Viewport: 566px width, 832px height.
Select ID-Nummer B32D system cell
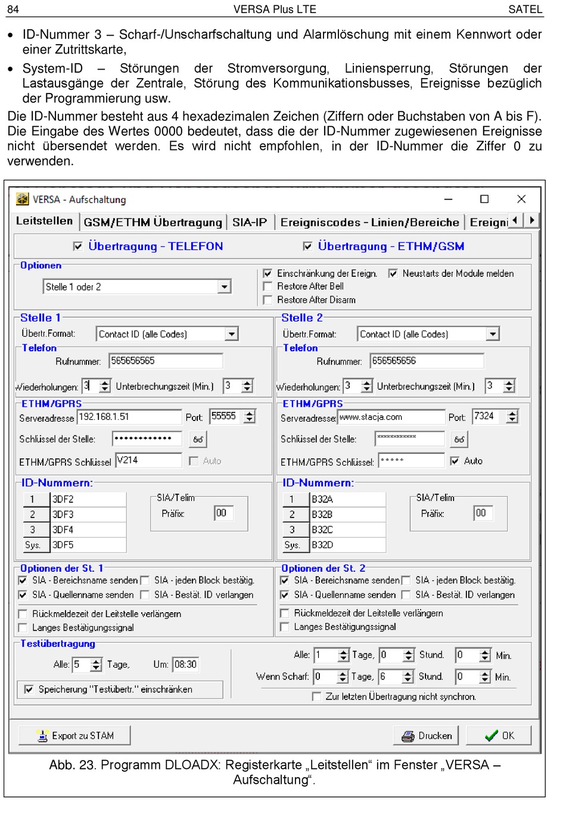(x=348, y=545)
